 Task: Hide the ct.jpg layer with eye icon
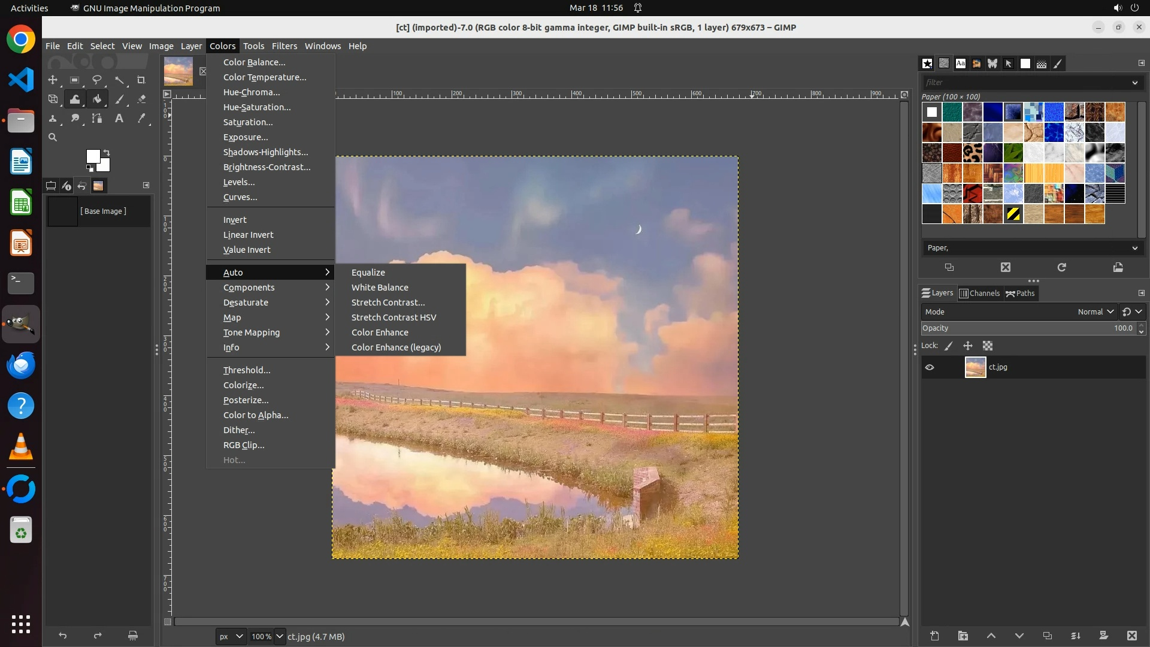tap(930, 367)
